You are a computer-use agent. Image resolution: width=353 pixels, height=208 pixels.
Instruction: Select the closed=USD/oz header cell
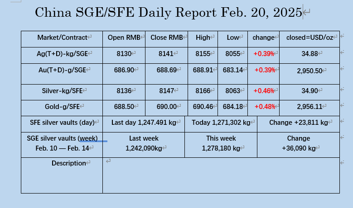point(309,39)
